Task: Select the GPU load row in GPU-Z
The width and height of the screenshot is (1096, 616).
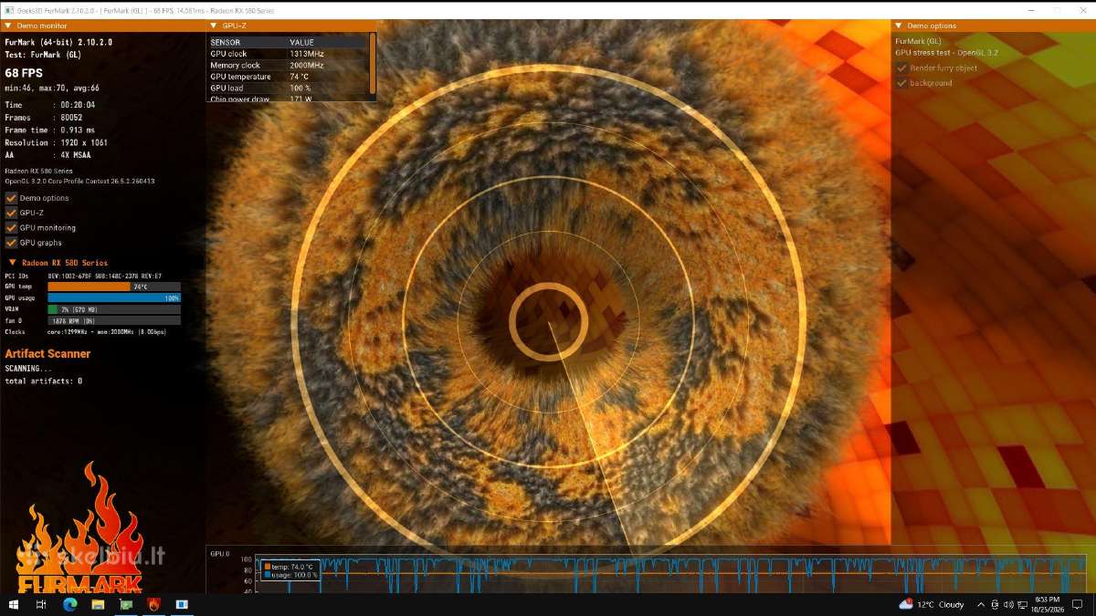Action: (289, 88)
